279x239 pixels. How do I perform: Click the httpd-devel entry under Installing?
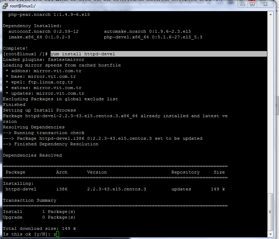tap(21, 189)
